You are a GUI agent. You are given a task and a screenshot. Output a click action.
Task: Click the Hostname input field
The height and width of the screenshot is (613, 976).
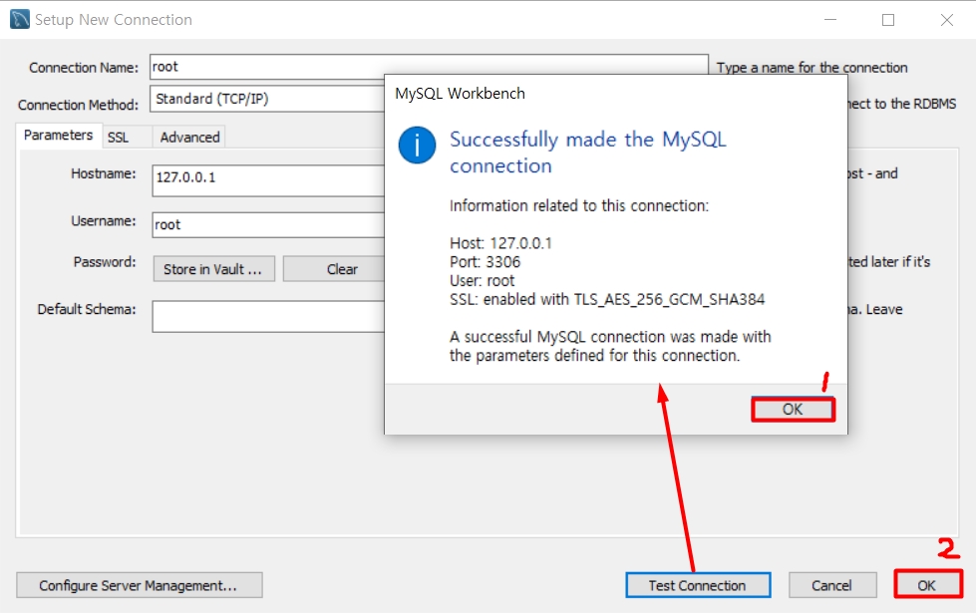click(x=269, y=179)
